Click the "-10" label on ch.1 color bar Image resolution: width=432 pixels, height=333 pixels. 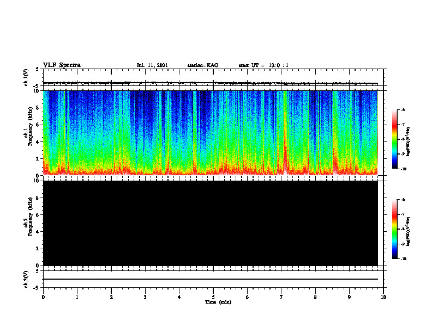403,169
